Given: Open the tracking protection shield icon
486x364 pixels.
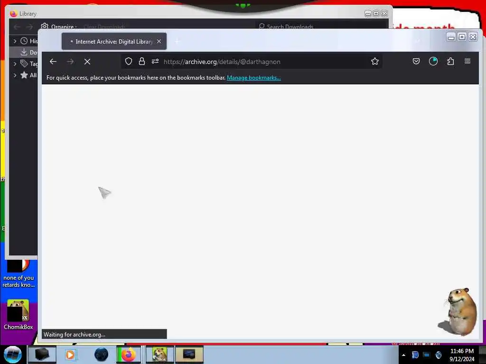Looking at the screenshot, I should [129, 61].
